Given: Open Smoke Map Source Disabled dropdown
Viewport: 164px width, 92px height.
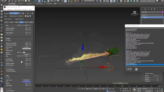Looking at the screenshot, I should click(x=26, y=54).
